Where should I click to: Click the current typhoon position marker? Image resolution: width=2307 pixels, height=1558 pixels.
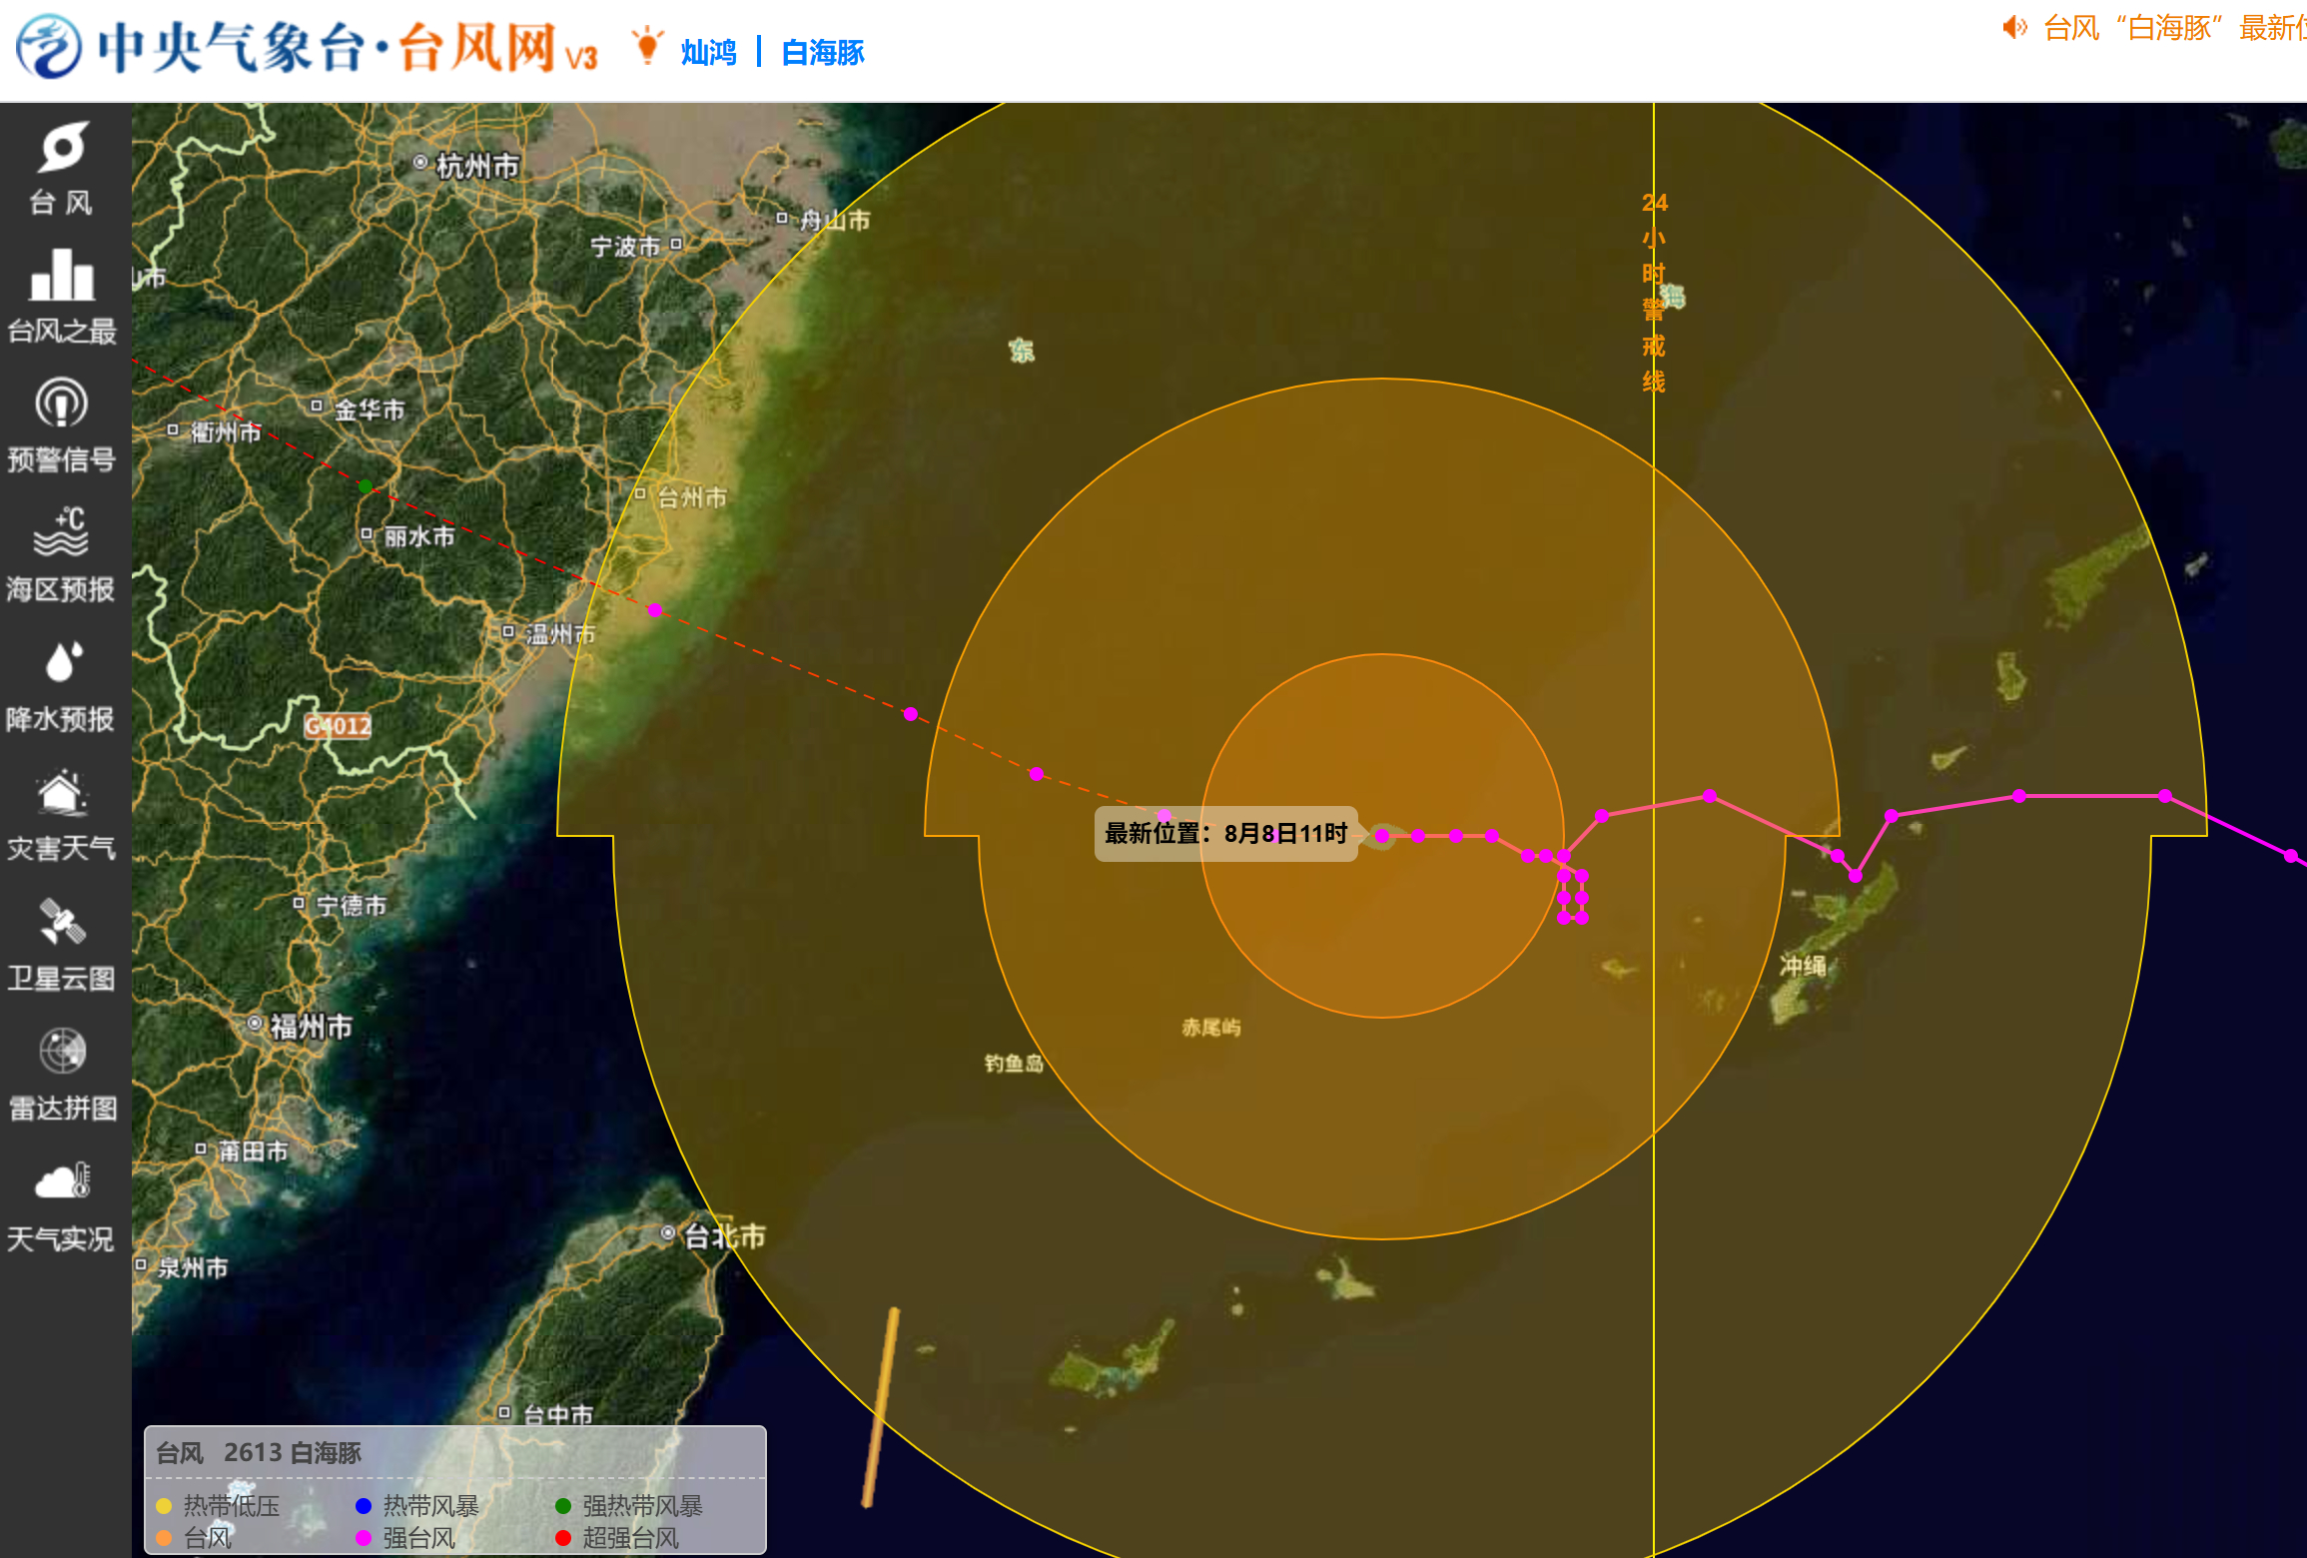(x=1382, y=836)
